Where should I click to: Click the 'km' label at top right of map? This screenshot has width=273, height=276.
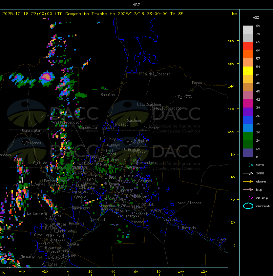pyautogui.click(x=234, y=14)
